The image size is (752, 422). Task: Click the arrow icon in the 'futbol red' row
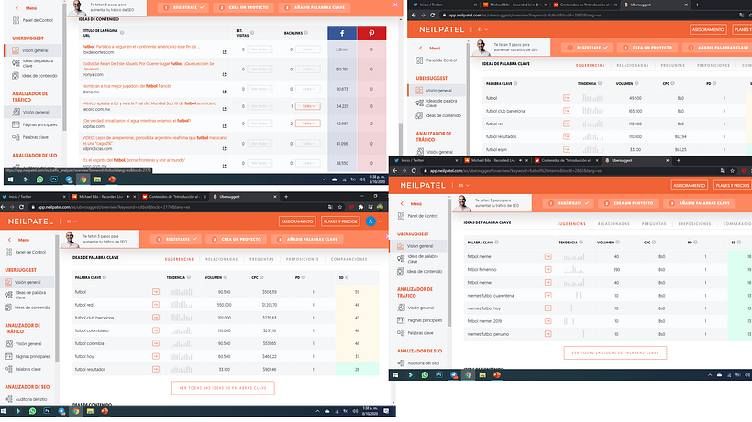[x=155, y=304]
